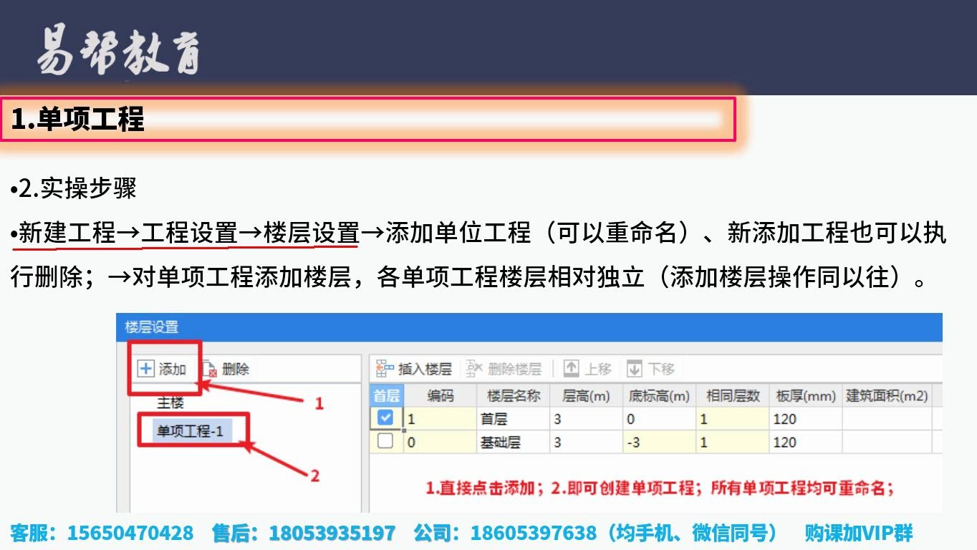Click 板厚 cell in 基础层 row
The image size is (977, 550).
pyautogui.click(x=806, y=442)
